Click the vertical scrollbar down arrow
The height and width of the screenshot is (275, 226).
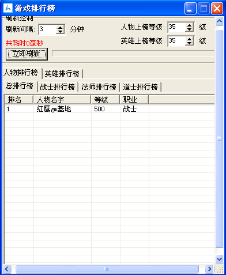click(219, 259)
